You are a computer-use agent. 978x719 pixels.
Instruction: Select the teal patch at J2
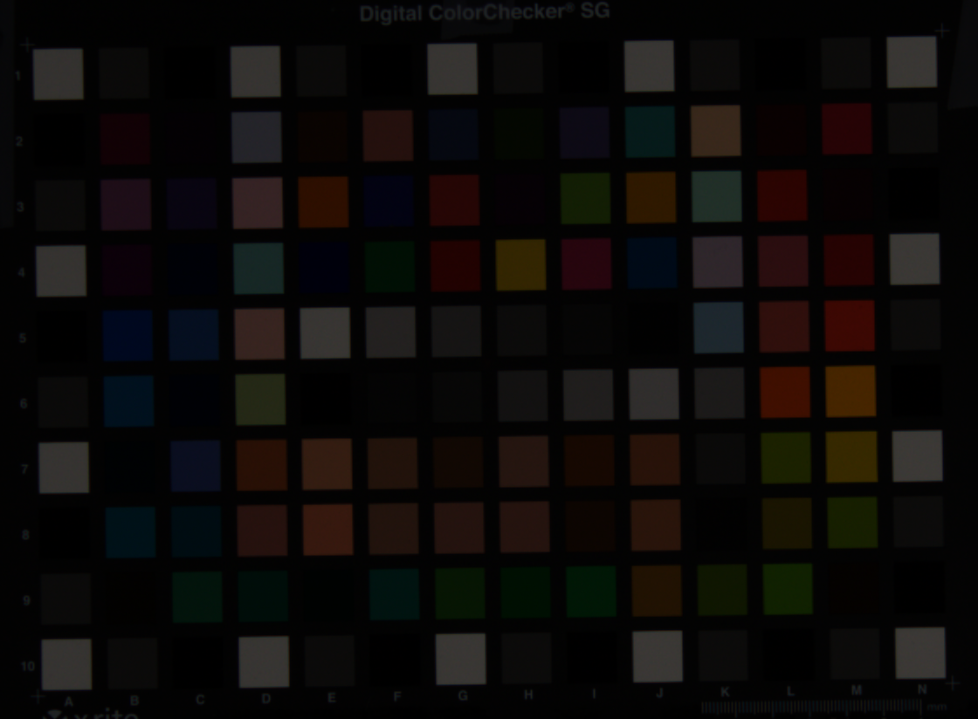click(650, 132)
